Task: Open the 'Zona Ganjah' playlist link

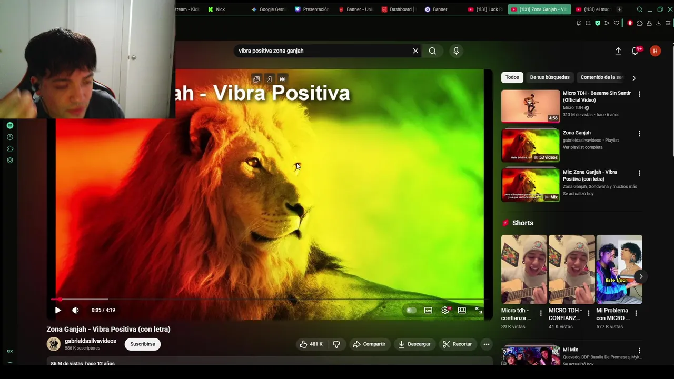Action: point(577,133)
